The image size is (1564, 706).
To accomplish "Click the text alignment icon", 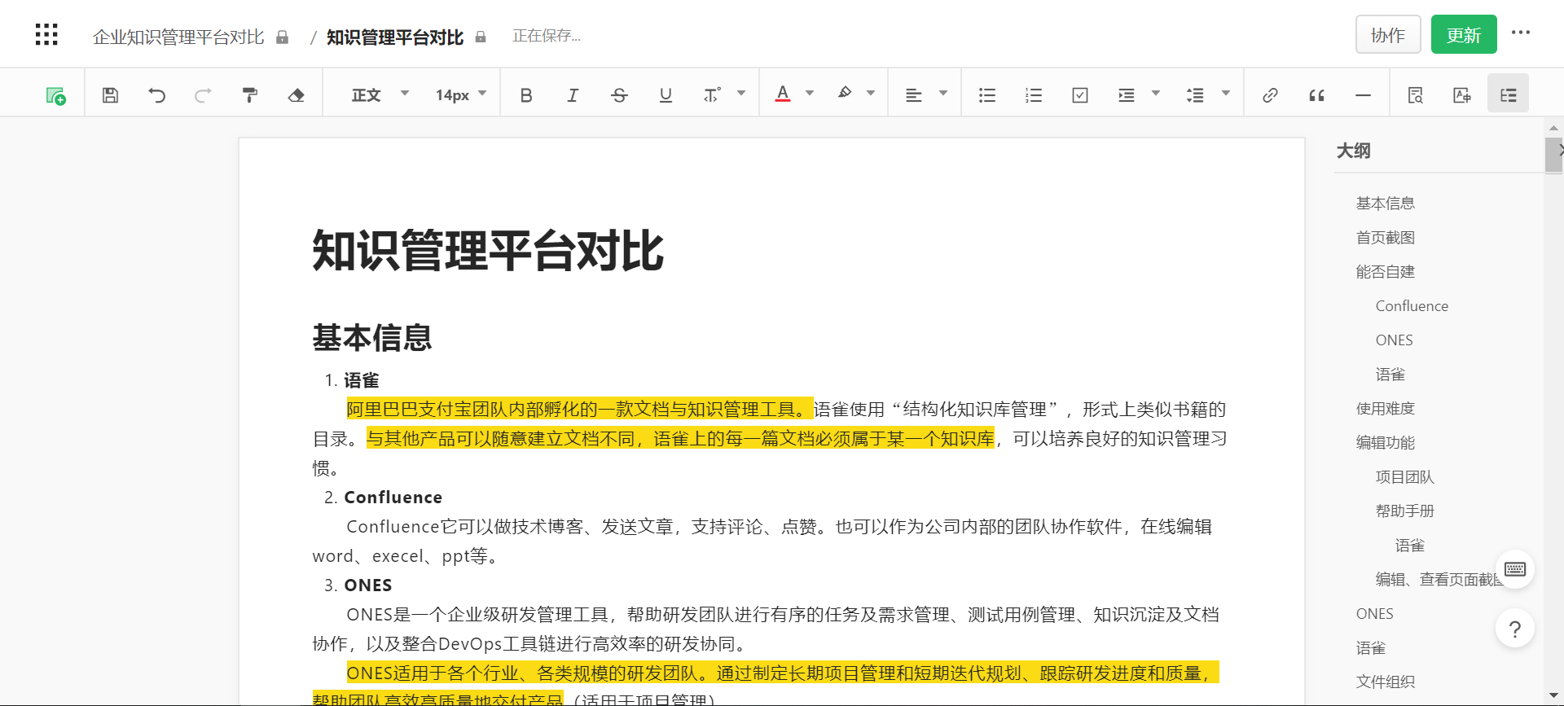I will pos(914,95).
